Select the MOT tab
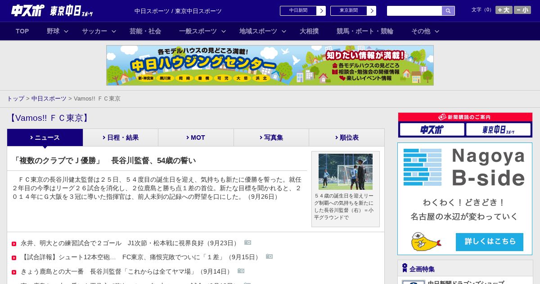Viewport: 540px width, 284px height. coord(196,137)
